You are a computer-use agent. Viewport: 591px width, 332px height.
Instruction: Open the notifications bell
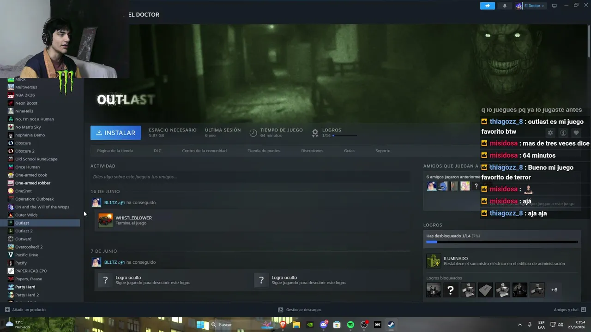(x=505, y=6)
